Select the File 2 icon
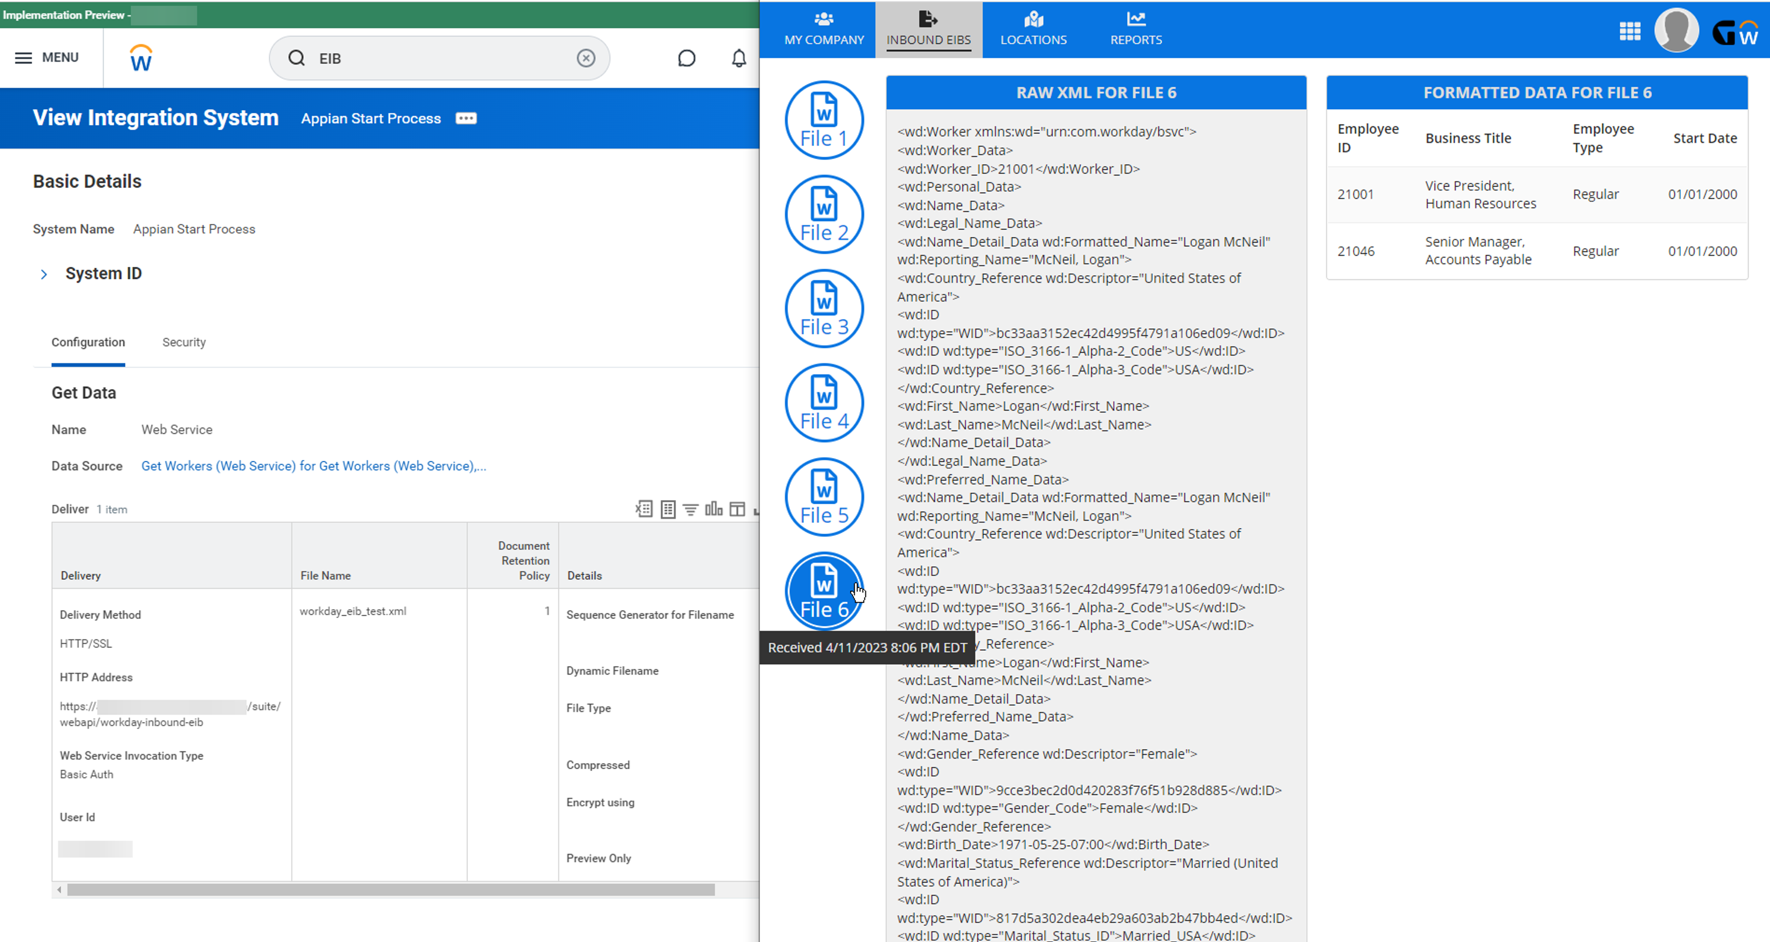This screenshot has width=1770, height=942. 824,214
